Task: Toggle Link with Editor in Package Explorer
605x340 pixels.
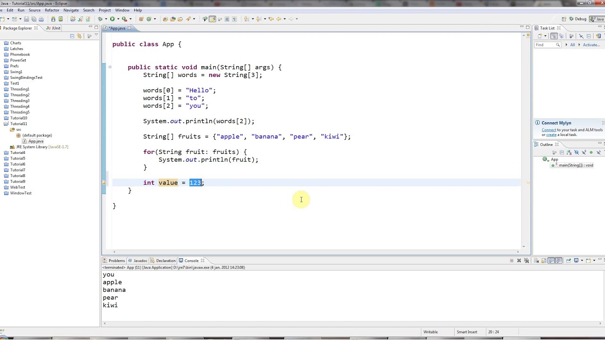Action: click(x=79, y=36)
